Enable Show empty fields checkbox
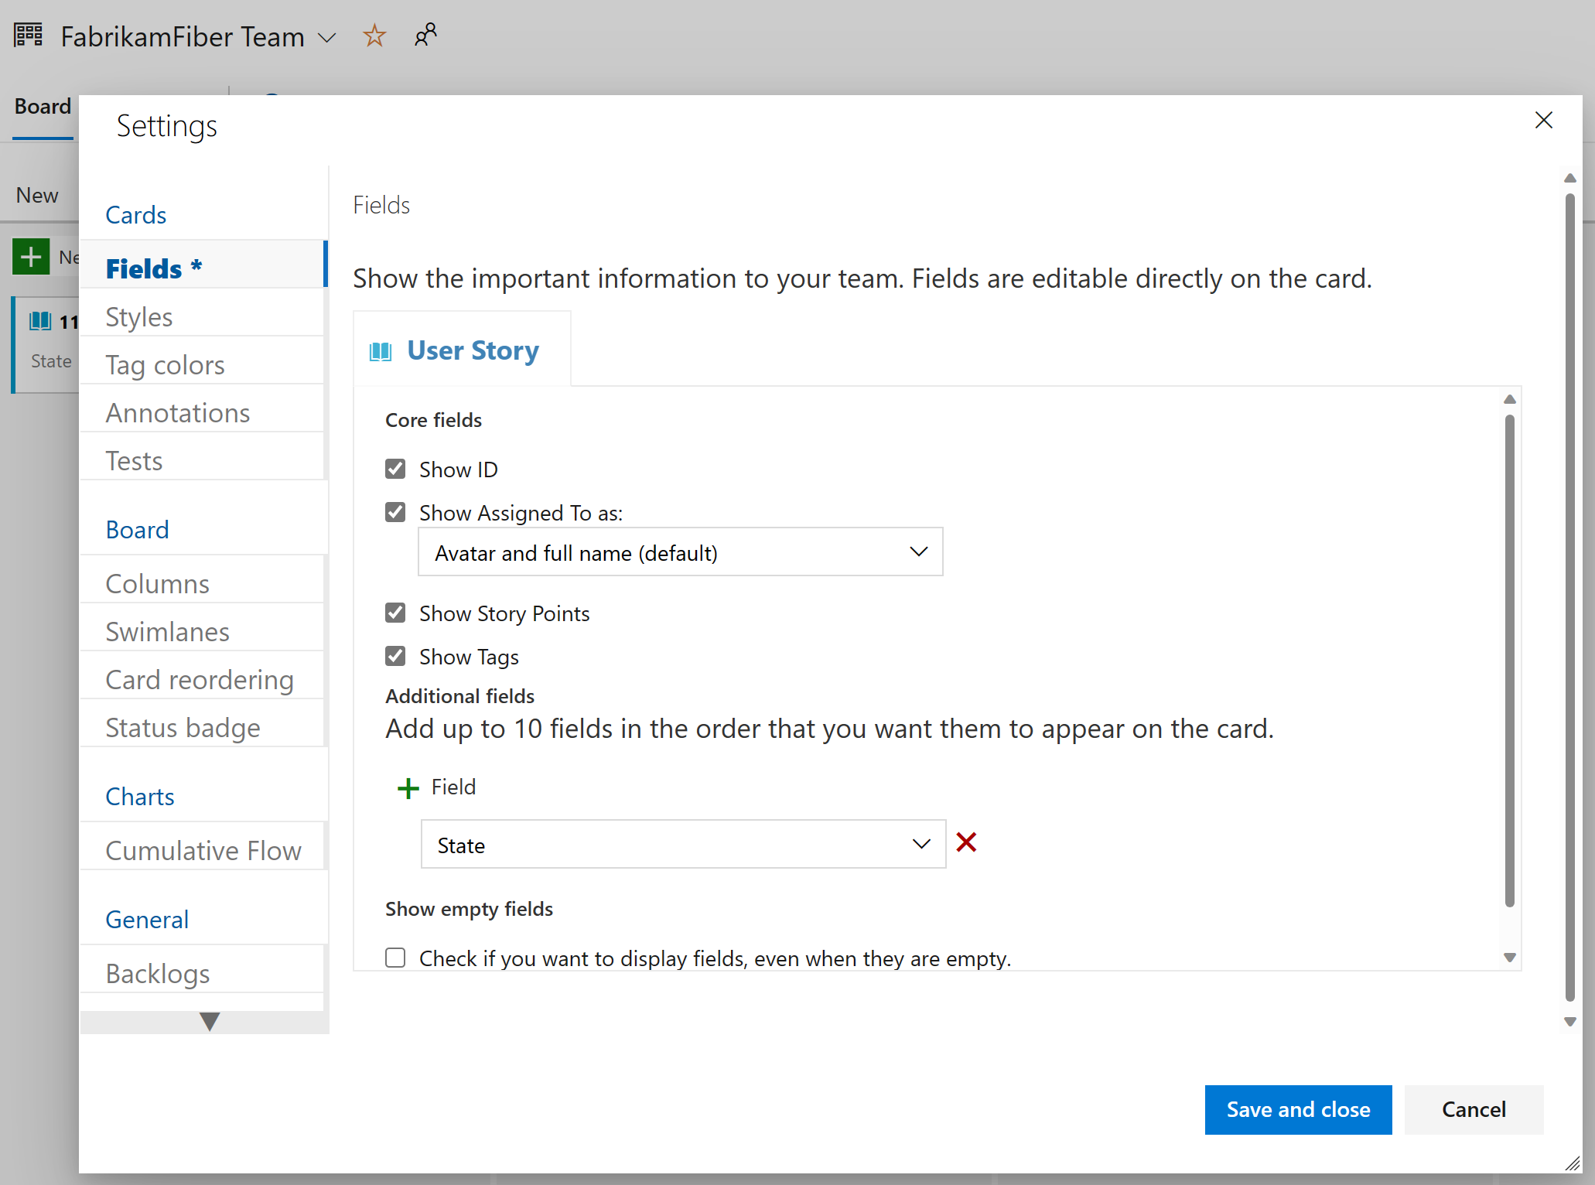1595x1185 pixels. (397, 958)
